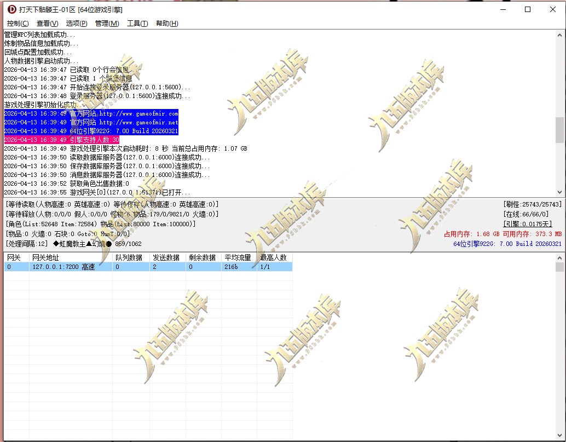Click the ◆虹魔教主▲幻境● 859/1062 status text
The height and width of the screenshot is (442, 566).
pos(97,244)
